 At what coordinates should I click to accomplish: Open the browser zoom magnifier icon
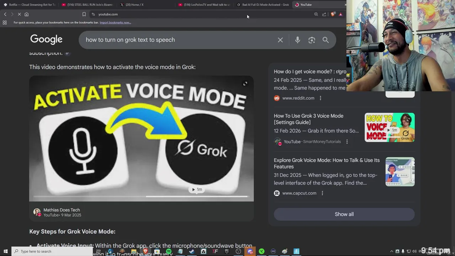pos(316,14)
